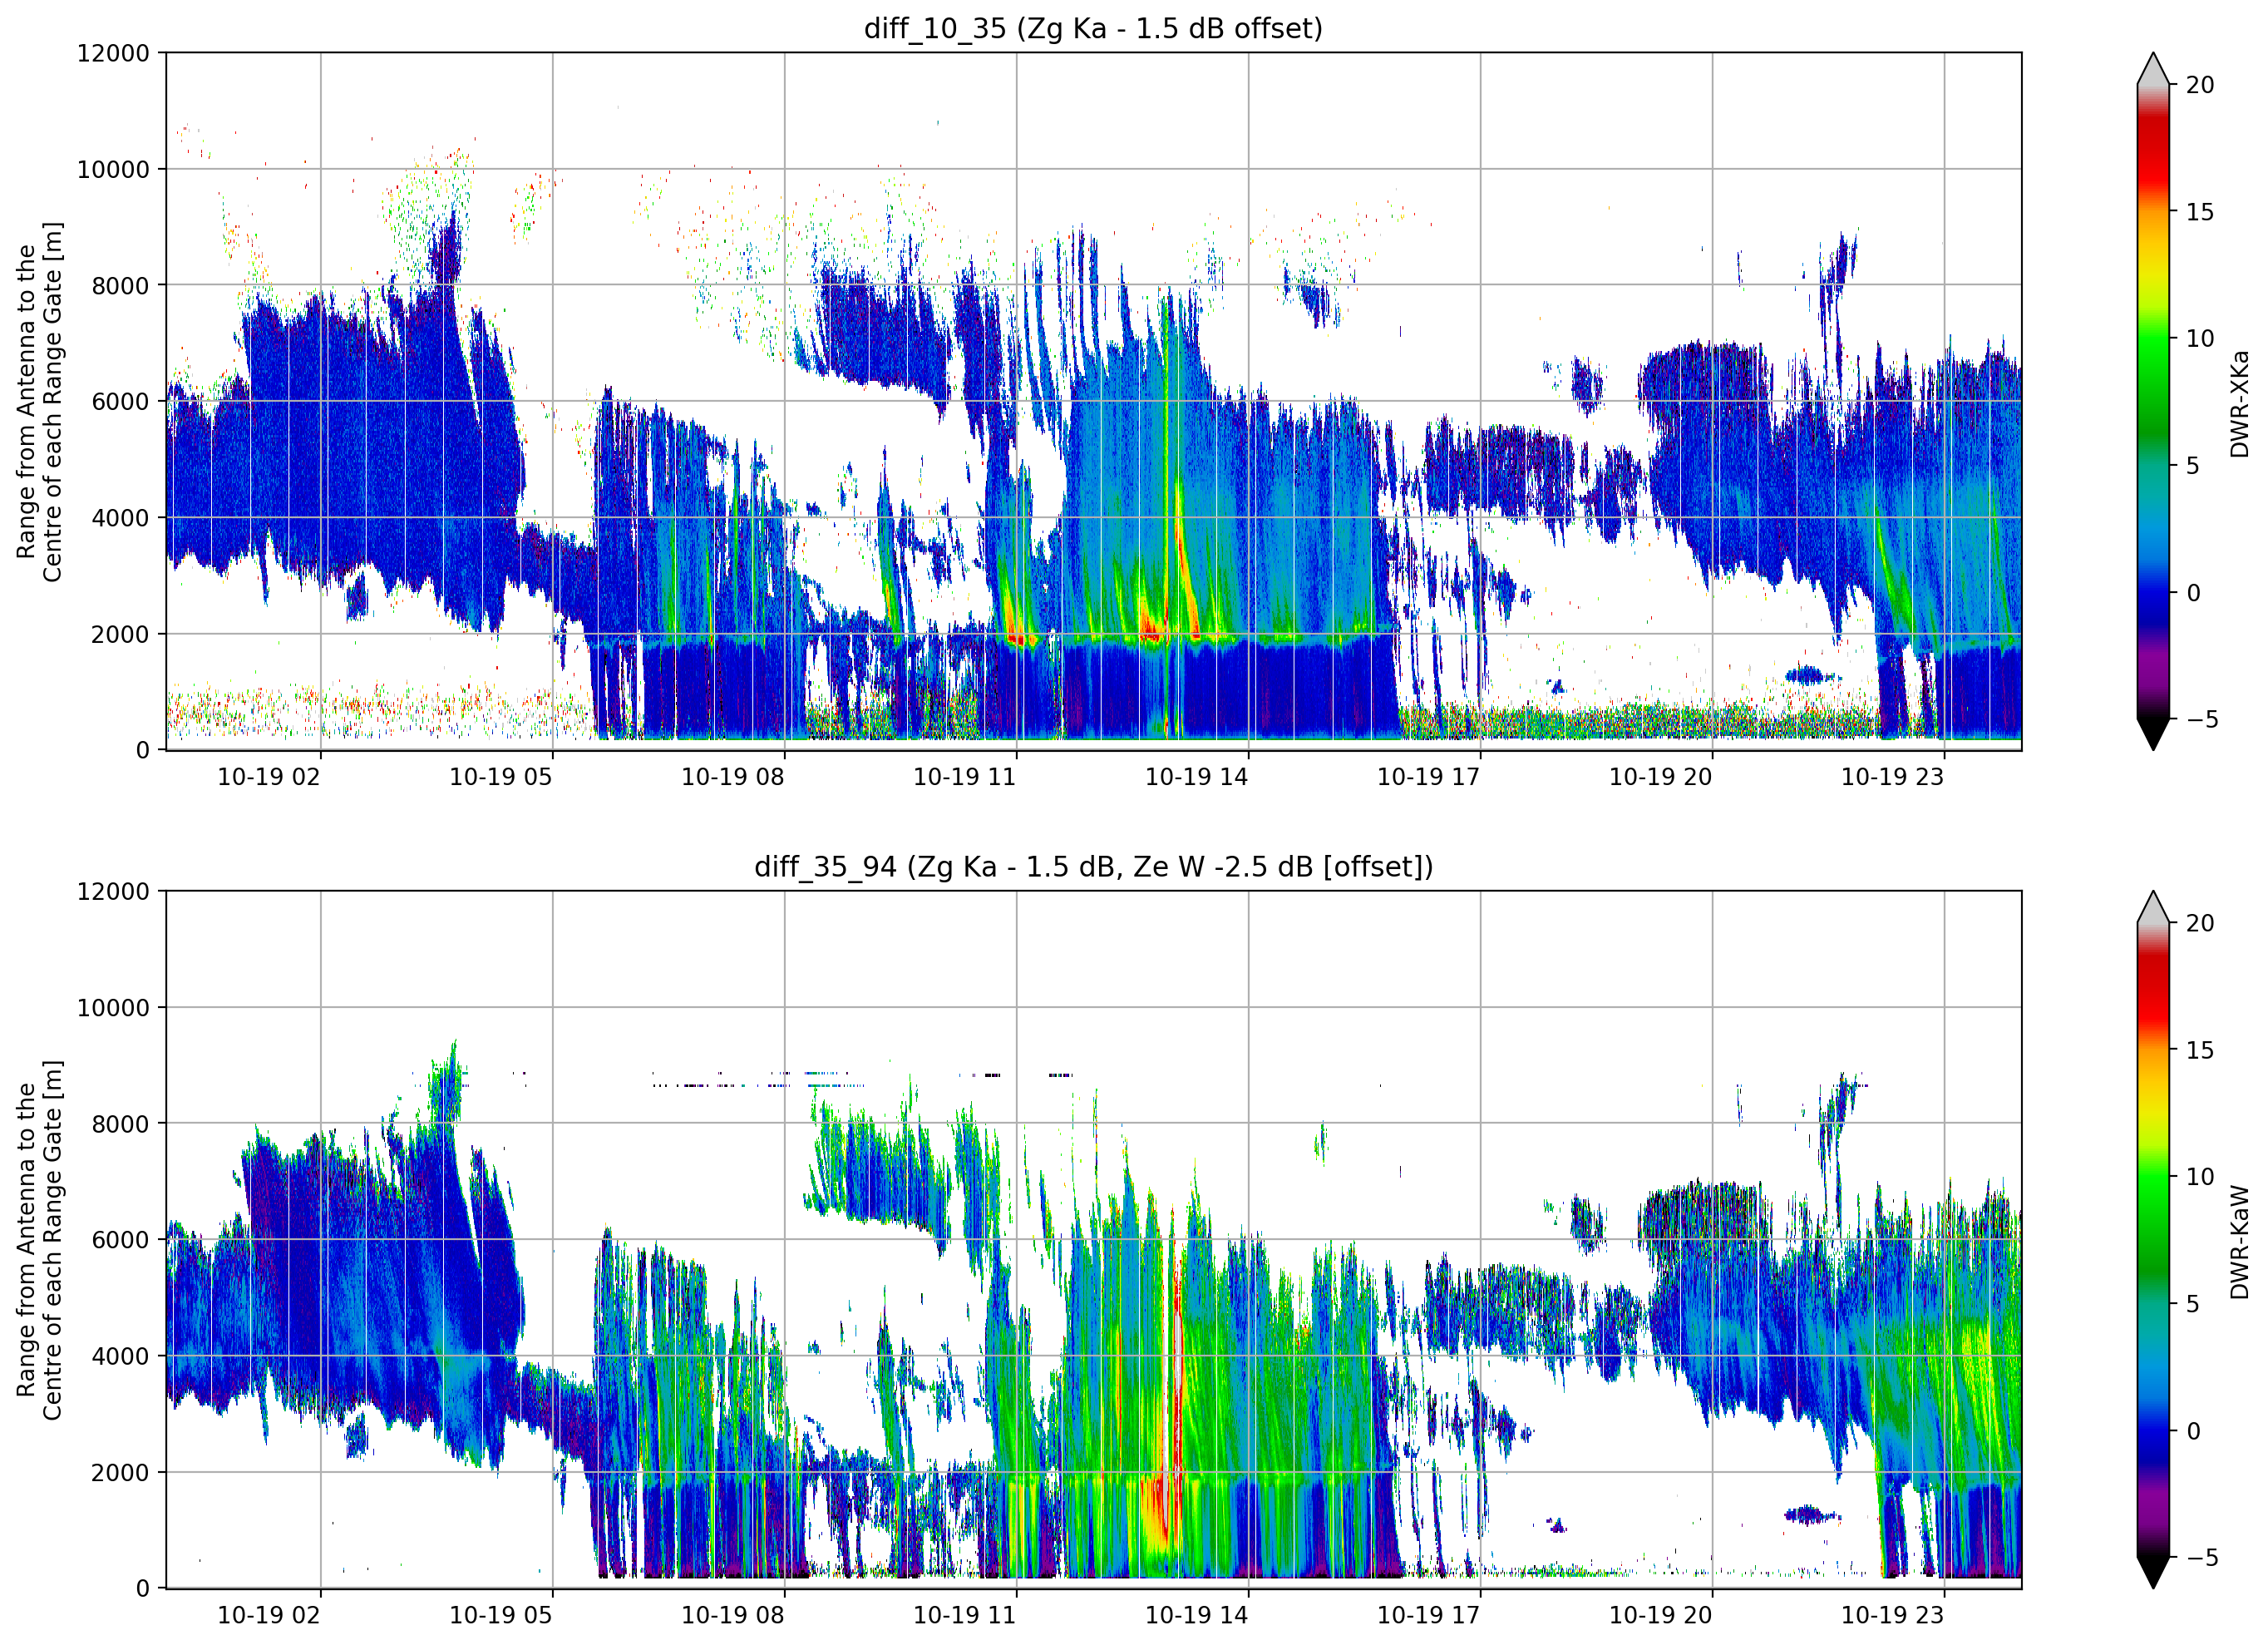This screenshot has width=2268, height=1645.
Task: Click x tick "10-19 17" under diff_10_35 plot
Action: (1429, 778)
